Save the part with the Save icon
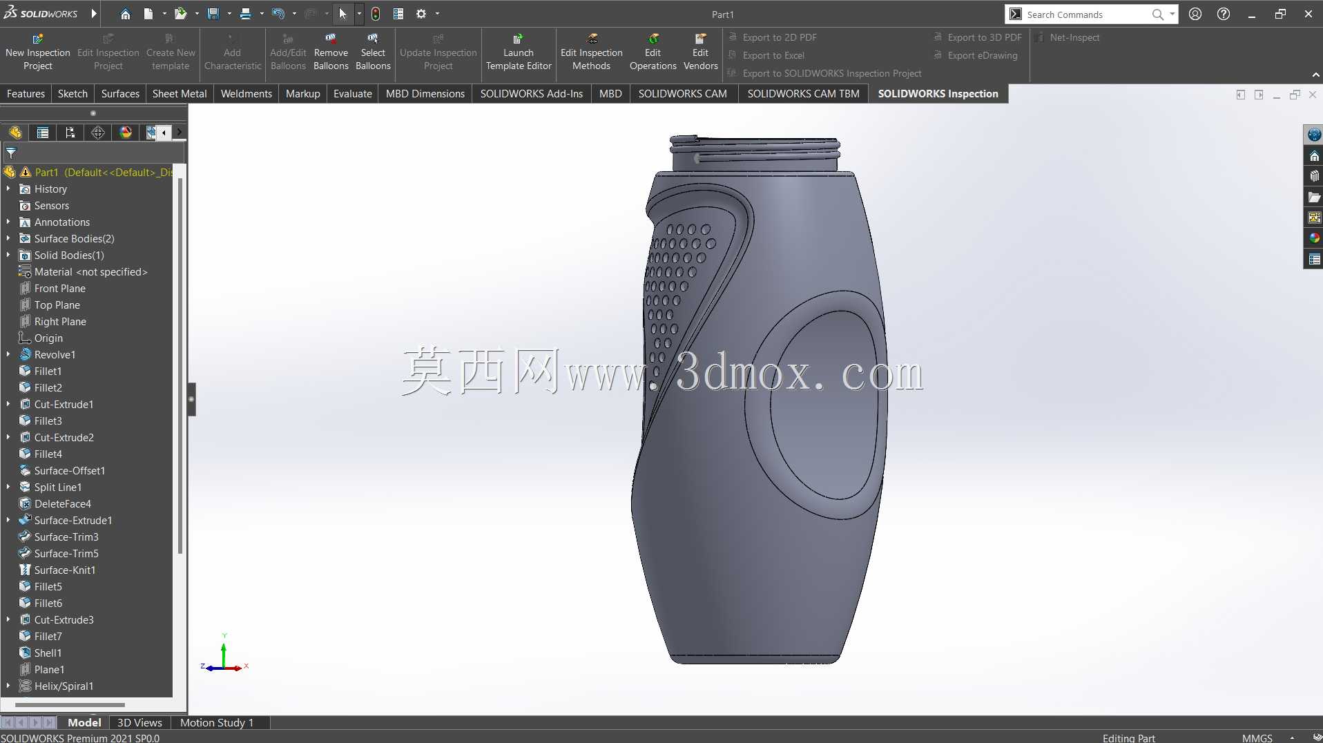Viewport: 1323px width, 743px height. point(213,14)
